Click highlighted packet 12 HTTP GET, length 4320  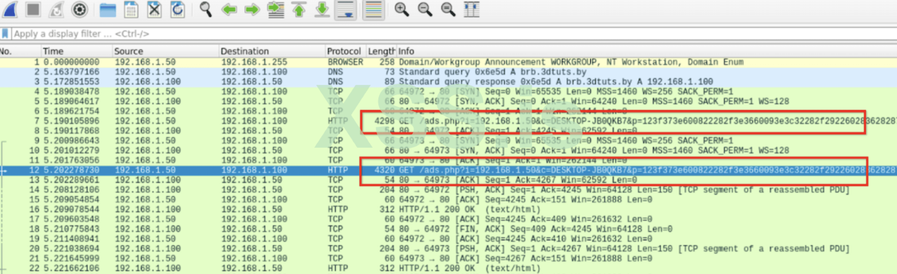448,170
